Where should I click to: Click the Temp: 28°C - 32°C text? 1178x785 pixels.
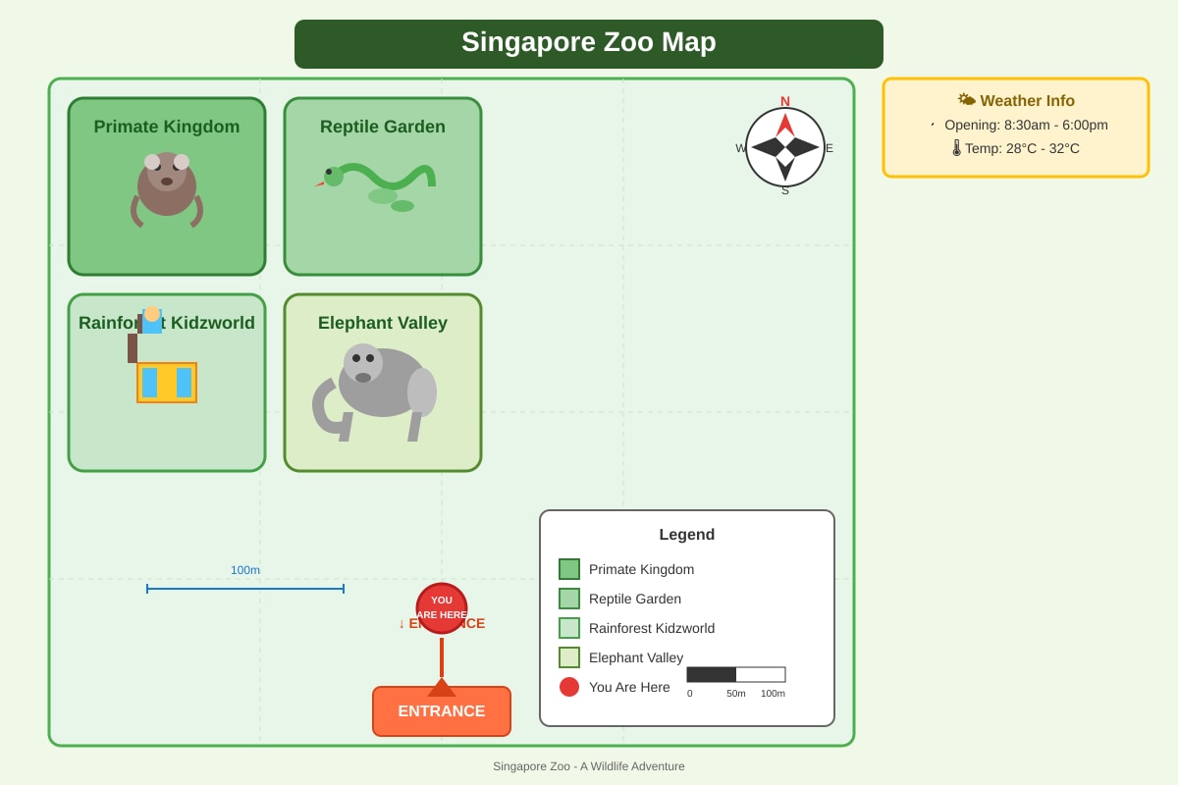pos(1022,148)
